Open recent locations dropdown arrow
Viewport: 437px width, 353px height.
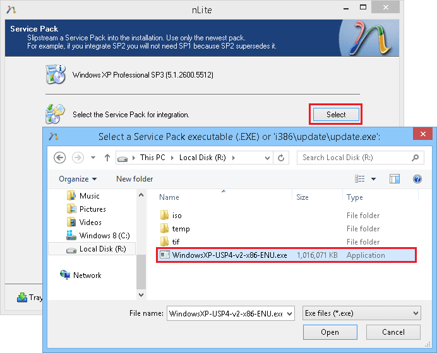(x=93, y=158)
